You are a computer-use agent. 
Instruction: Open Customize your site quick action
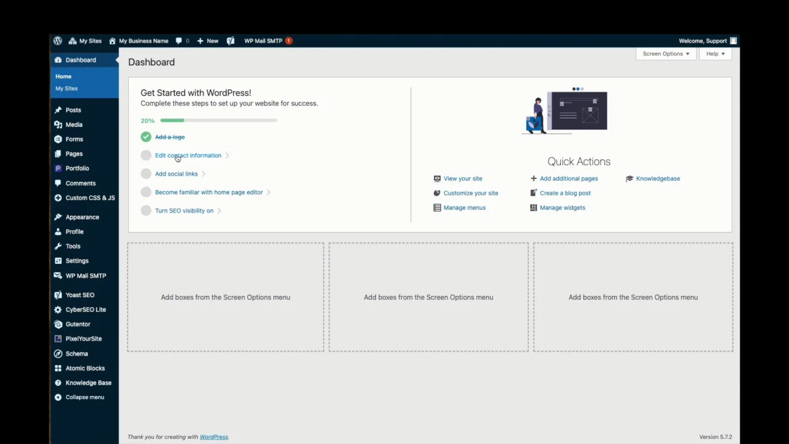coord(471,193)
